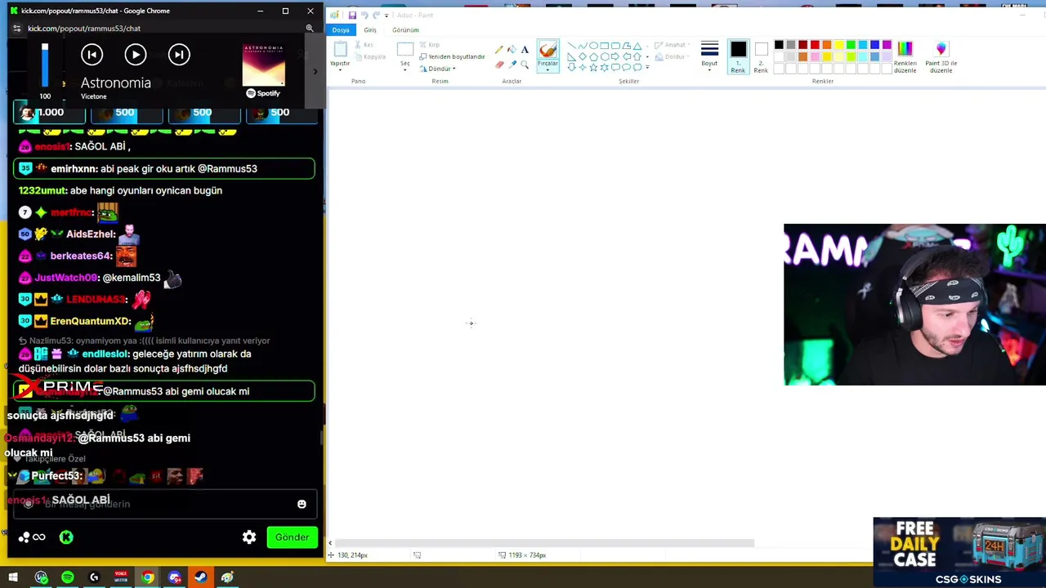Screen dimensions: 1046x588
Task: Choose the black palette color swatch
Action: click(779, 45)
